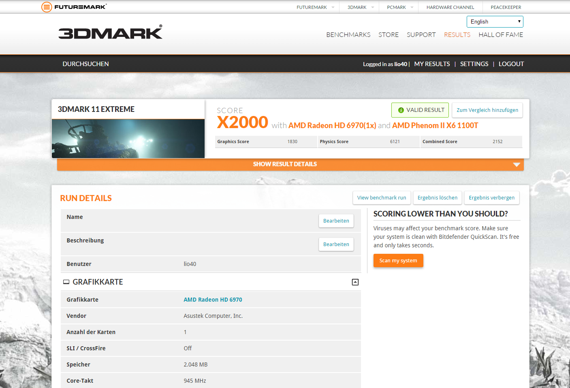Image resolution: width=570 pixels, height=388 pixels.
Task: Click Vendor value Asustek Computer, Inc.
Action: pyautogui.click(x=213, y=316)
